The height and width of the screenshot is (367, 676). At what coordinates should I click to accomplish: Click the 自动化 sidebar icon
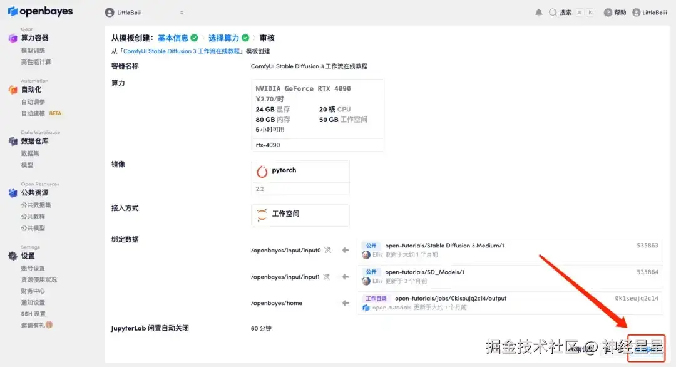[x=13, y=90]
